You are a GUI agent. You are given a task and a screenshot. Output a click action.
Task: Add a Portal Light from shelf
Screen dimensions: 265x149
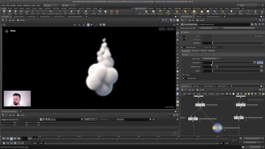coord(223,12)
